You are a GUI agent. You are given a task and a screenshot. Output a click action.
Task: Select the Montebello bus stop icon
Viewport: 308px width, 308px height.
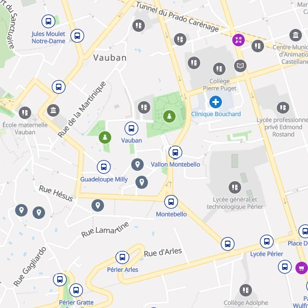click(x=171, y=202)
